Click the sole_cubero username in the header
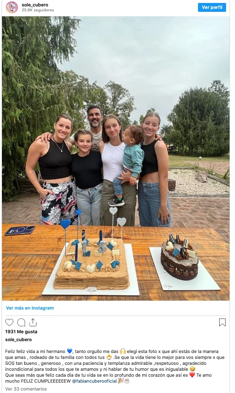235x393 pixels. 35,5
